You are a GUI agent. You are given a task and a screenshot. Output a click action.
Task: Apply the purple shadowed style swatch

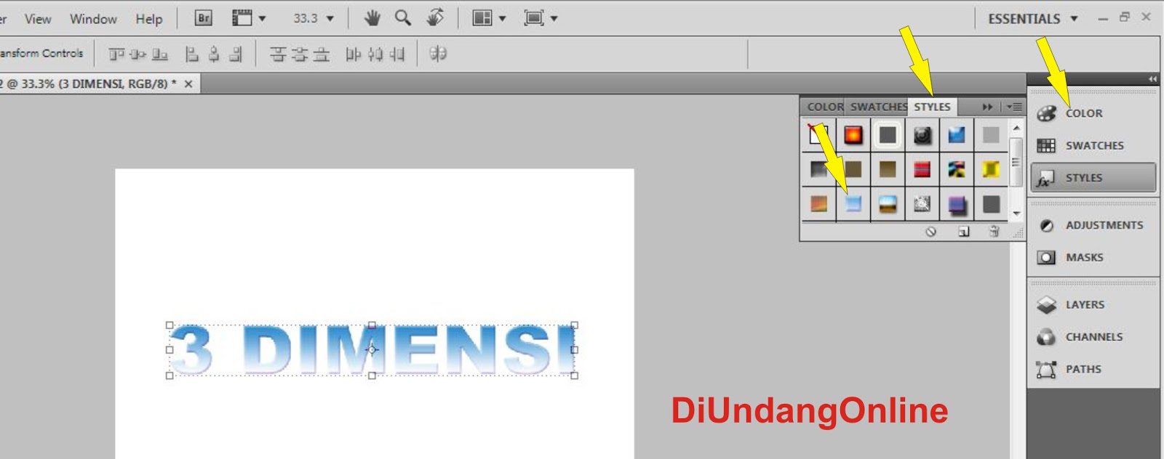coord(957,204)
